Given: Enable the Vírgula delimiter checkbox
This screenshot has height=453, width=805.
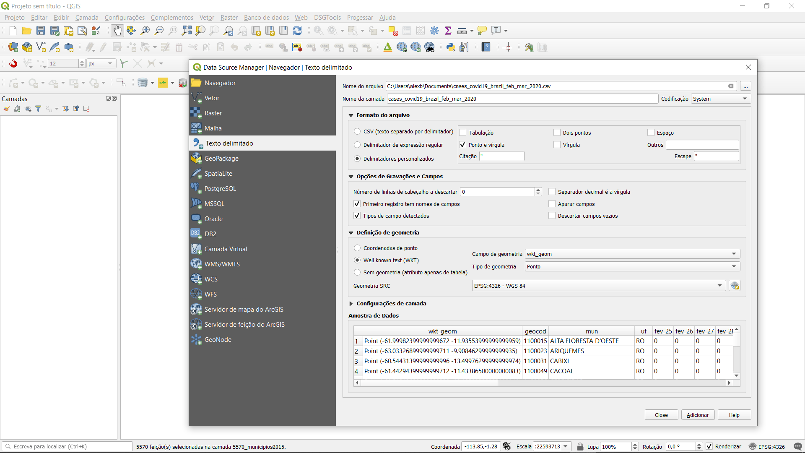Looking at the screenshot, I should 557,145.
